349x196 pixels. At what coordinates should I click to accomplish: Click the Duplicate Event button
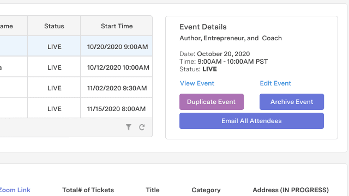(x=212, y=102)
